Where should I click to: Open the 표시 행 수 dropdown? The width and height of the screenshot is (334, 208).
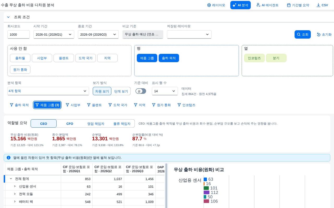pyautogui.click(x=165, y=91)
